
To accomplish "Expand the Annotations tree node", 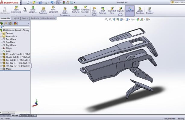I will 1,36.
